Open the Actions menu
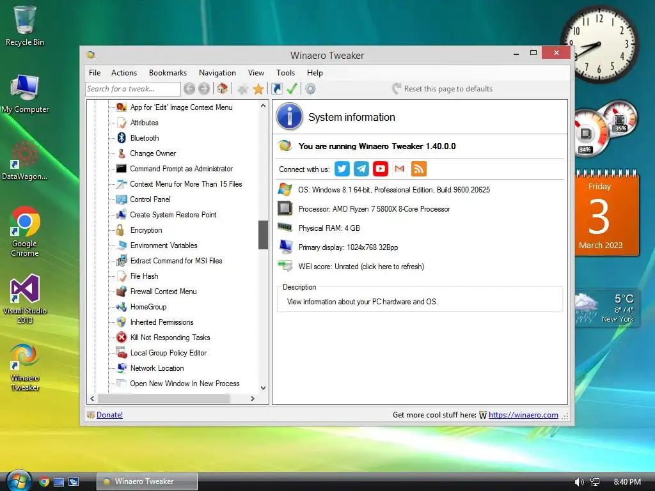This screenshot has height=491, width=655. (x=124, y=73)
